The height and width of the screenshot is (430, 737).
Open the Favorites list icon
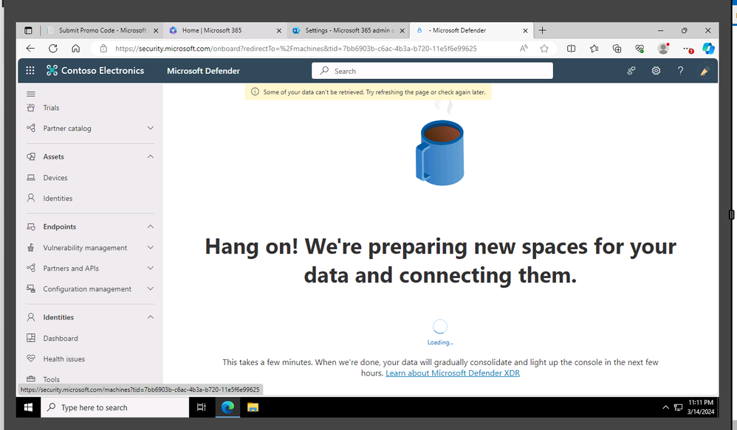[x=594, y=49]
